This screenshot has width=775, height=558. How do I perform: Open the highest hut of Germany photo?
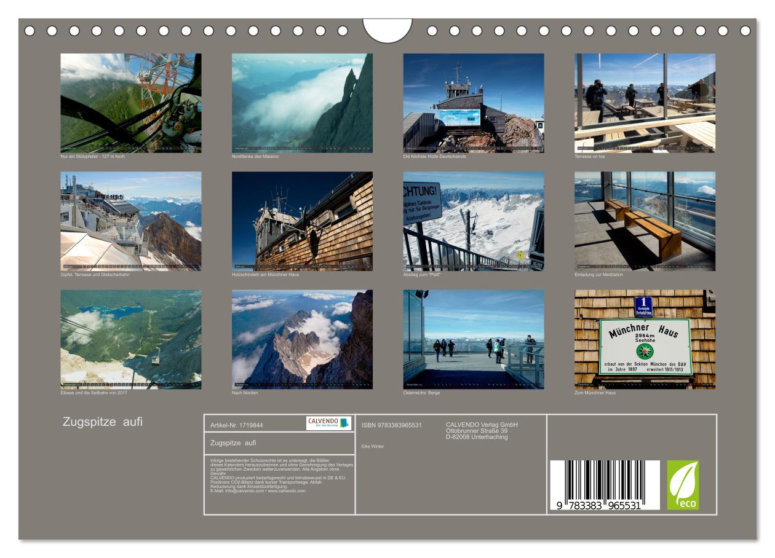[x=474, y=103]
